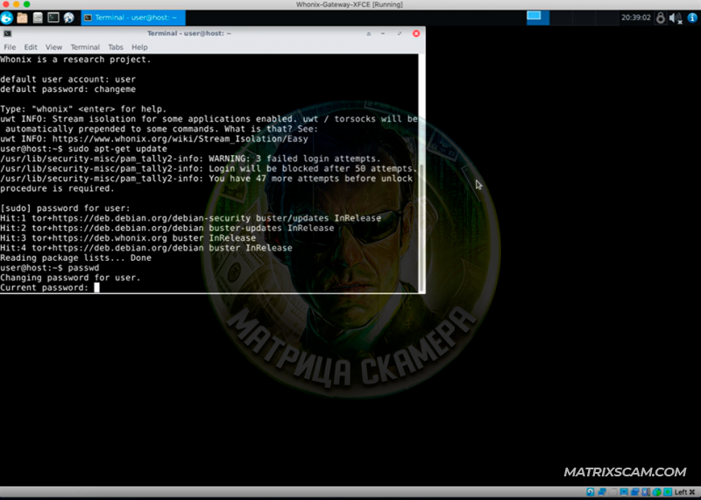Click the '3 failed login attempts' warning line
The image size is (701, 500).
click(190, 158)
